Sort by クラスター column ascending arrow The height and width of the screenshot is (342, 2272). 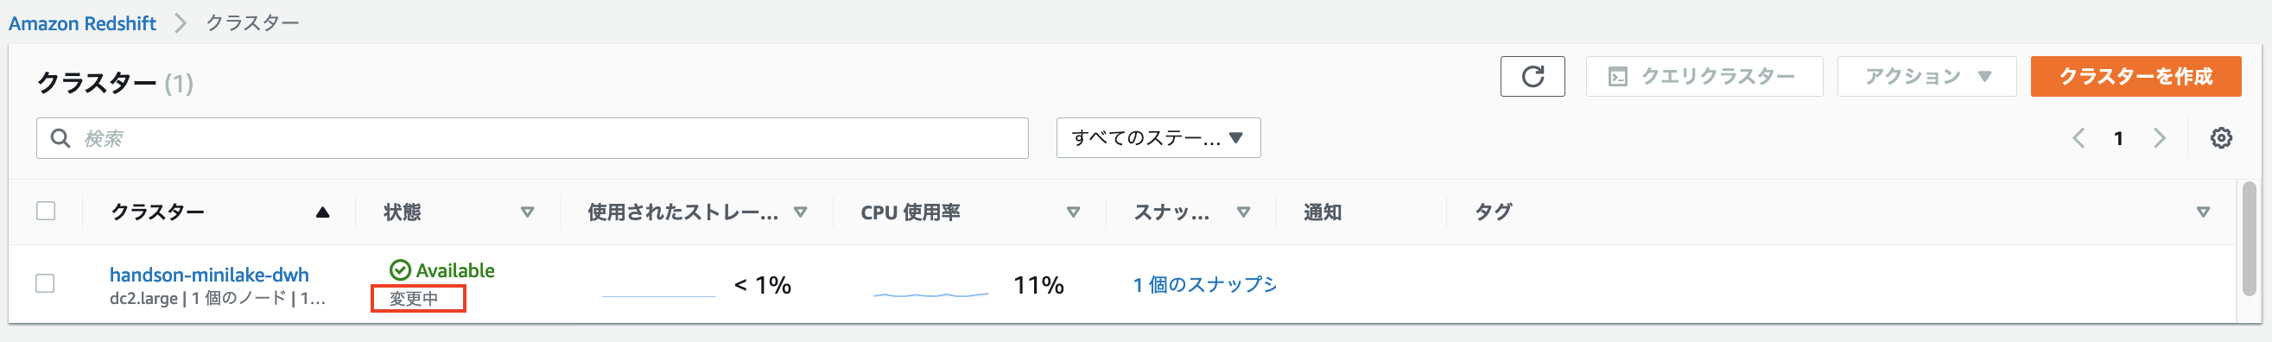(323, 212)
